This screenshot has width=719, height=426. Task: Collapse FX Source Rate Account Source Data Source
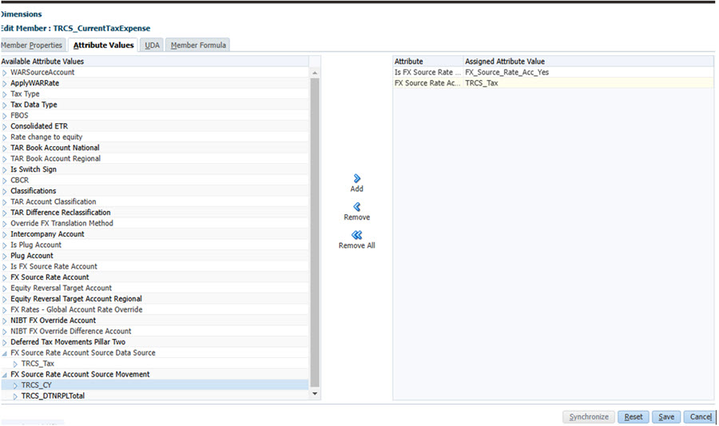pyautogui.click(x=5, y=353)
